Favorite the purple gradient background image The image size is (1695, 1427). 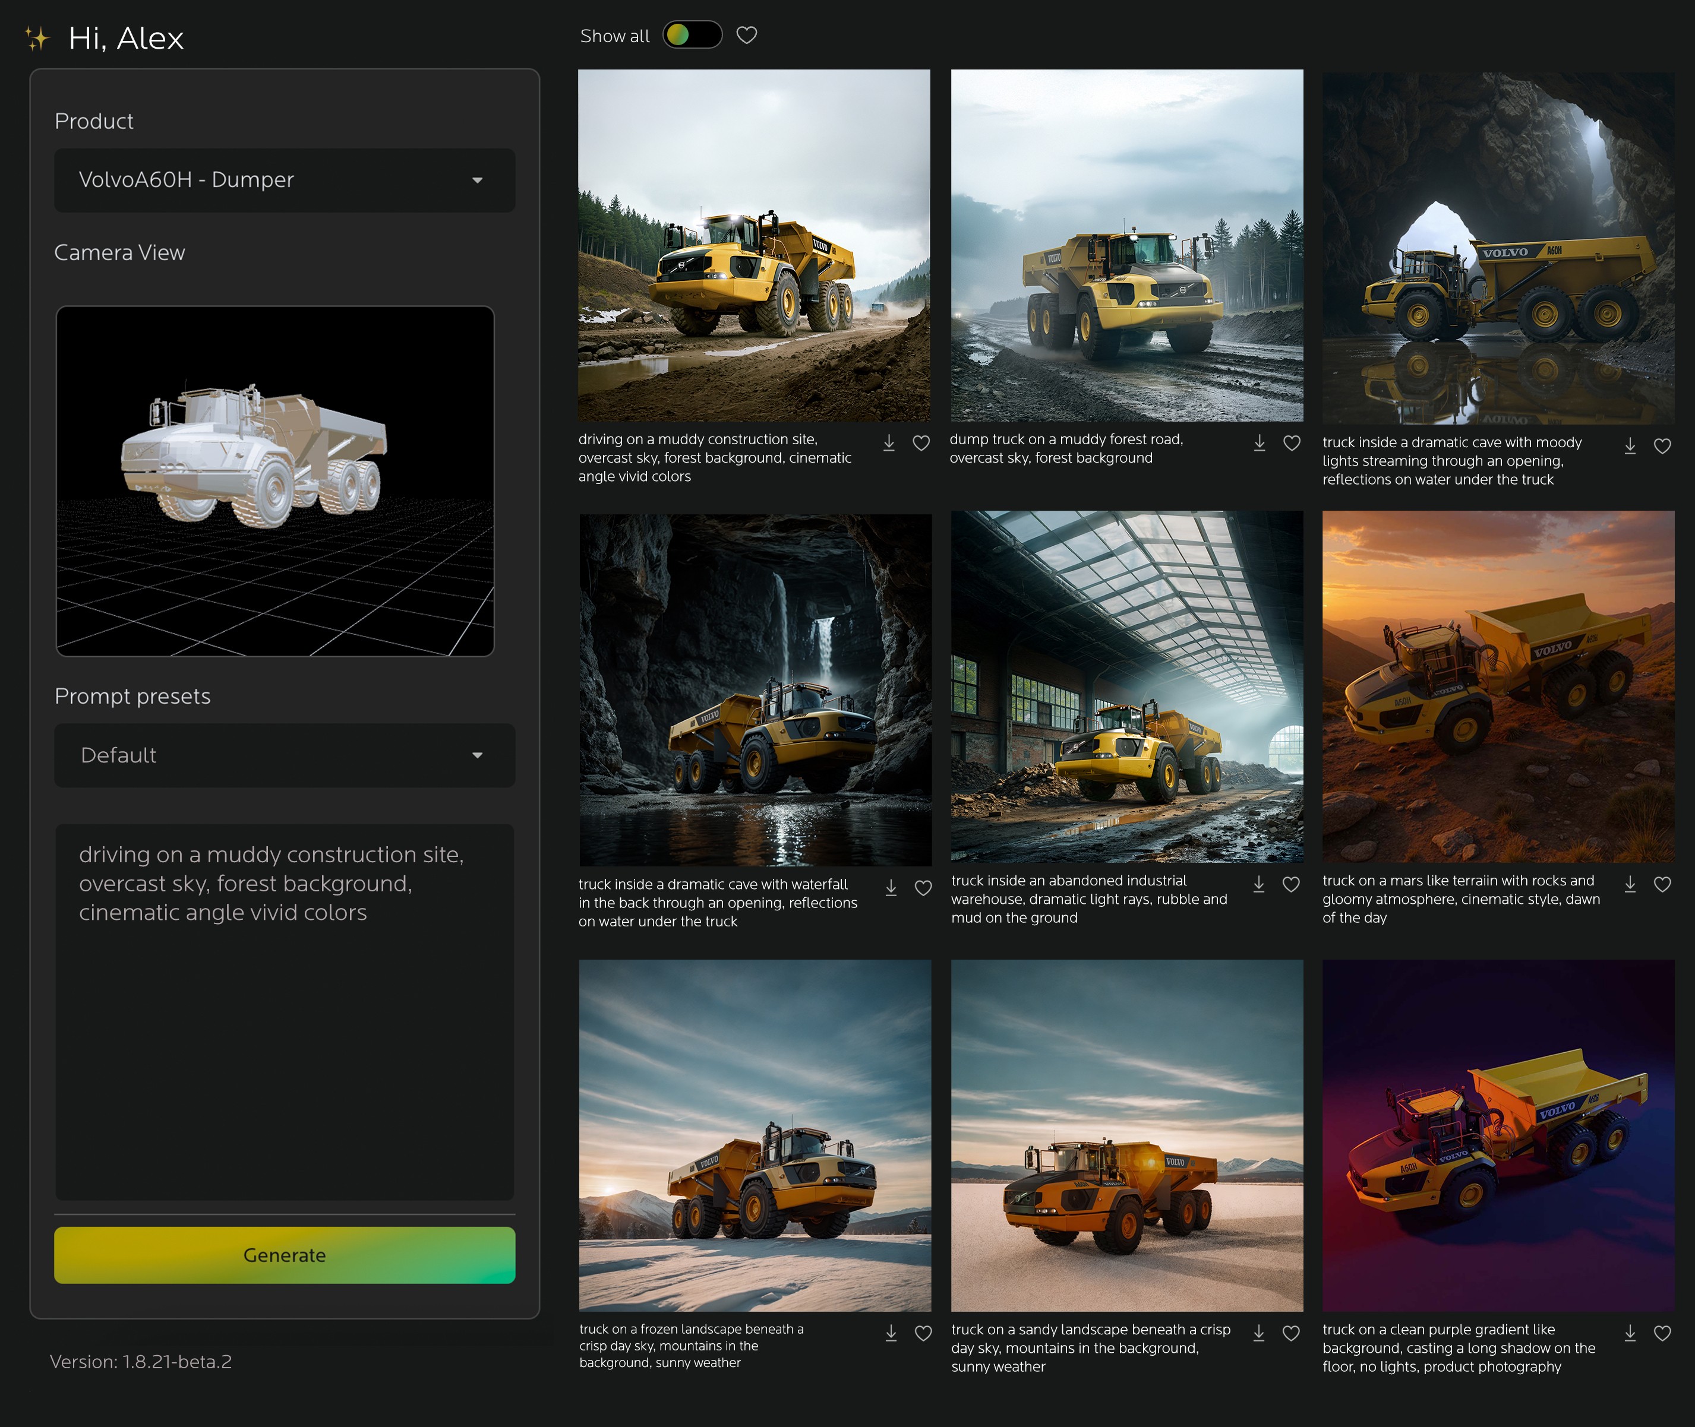(1663, 1333)
